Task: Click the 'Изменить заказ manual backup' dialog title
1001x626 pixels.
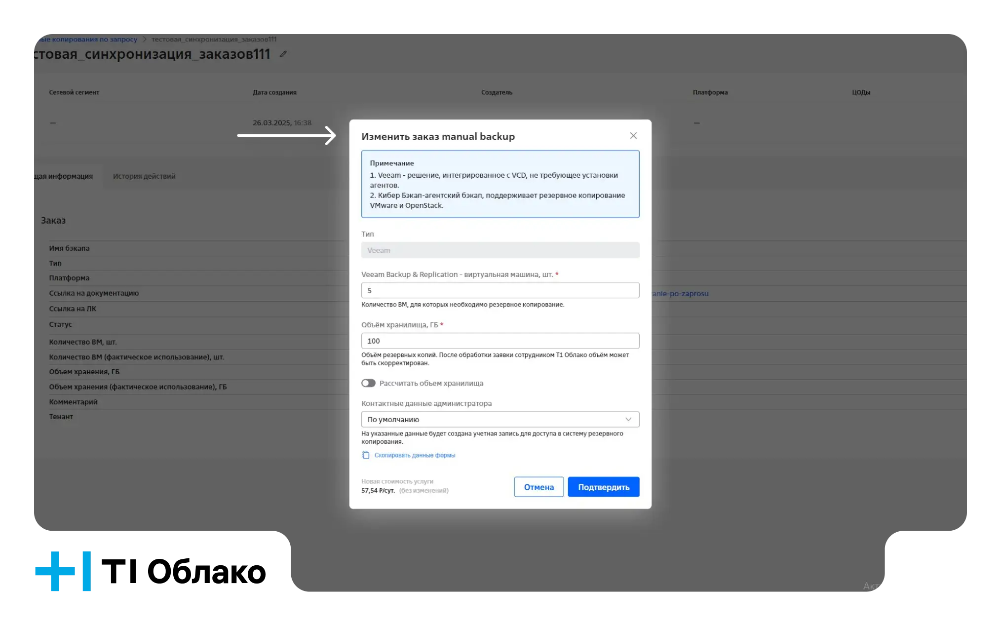Action: coord(438,136)
